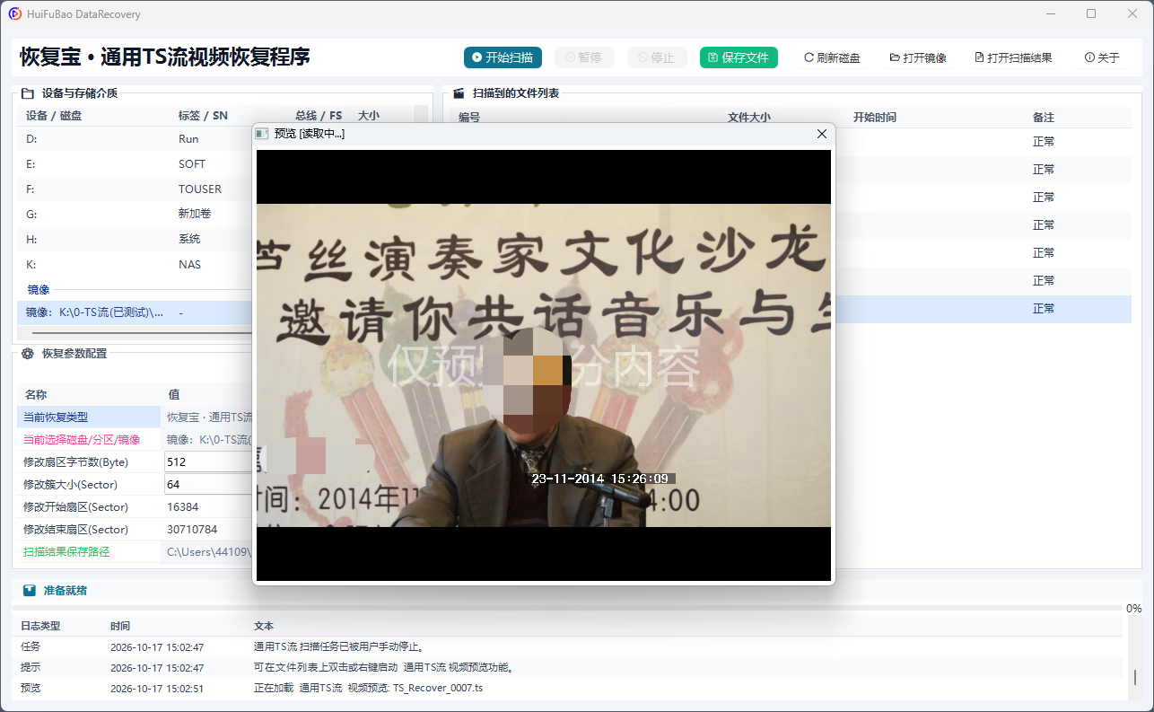
Task: Select drive G: labeled 新加卷
Action: (x=135, y=215)
